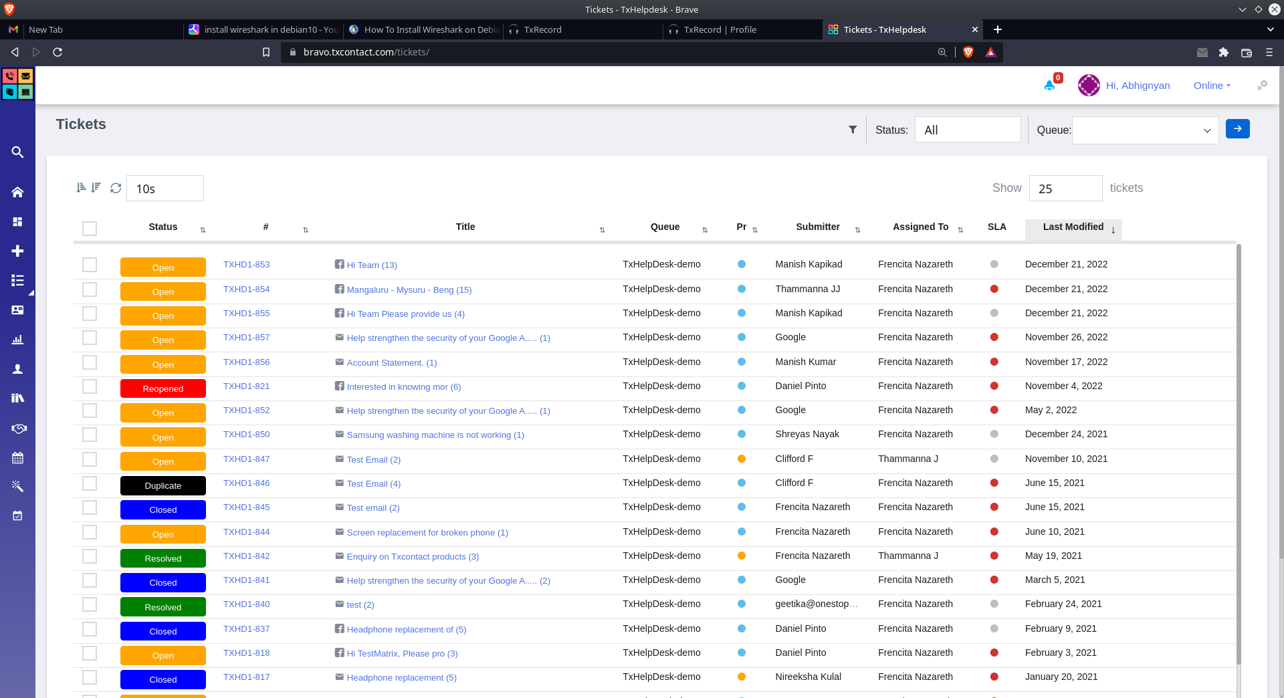This screenshot has height=698, width=1284.
Task: Open the user profile icon in sidebar
Action: click(17, 369)
